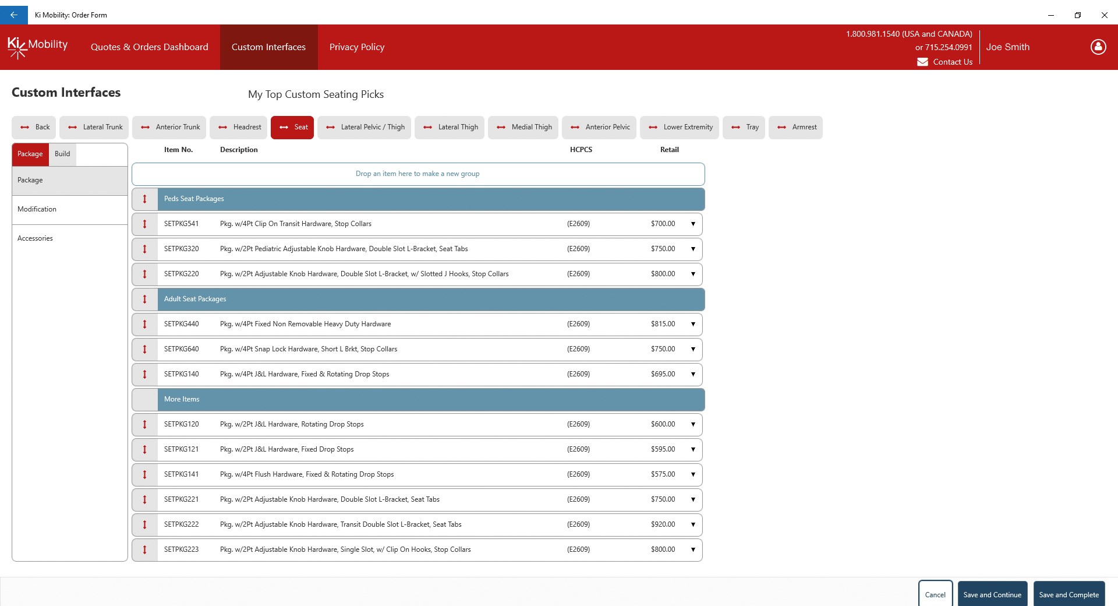The height and width of the screenshot is (606, 1118).
Task: Click the back arrow beside the title bar
Action: pos(13,15)
